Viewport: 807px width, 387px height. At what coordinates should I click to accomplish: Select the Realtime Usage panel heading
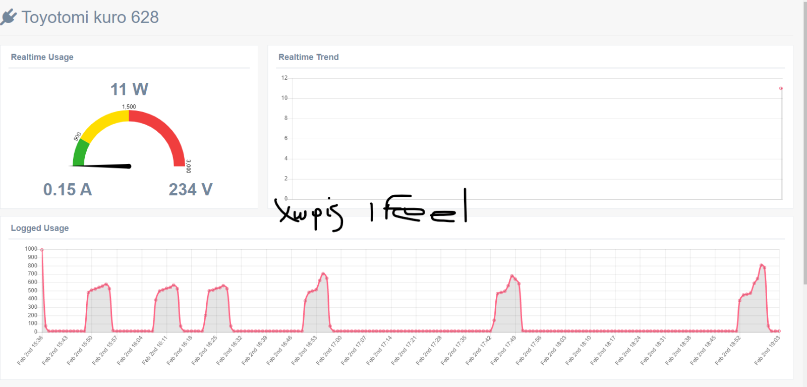(42, 57)
